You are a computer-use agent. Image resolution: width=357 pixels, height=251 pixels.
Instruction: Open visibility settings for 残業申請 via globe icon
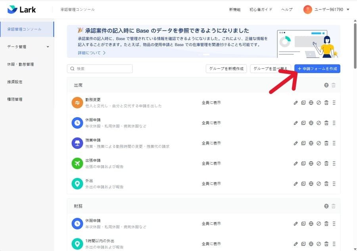(311, 143)
